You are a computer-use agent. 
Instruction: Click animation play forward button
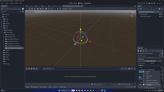coord(37,69)
